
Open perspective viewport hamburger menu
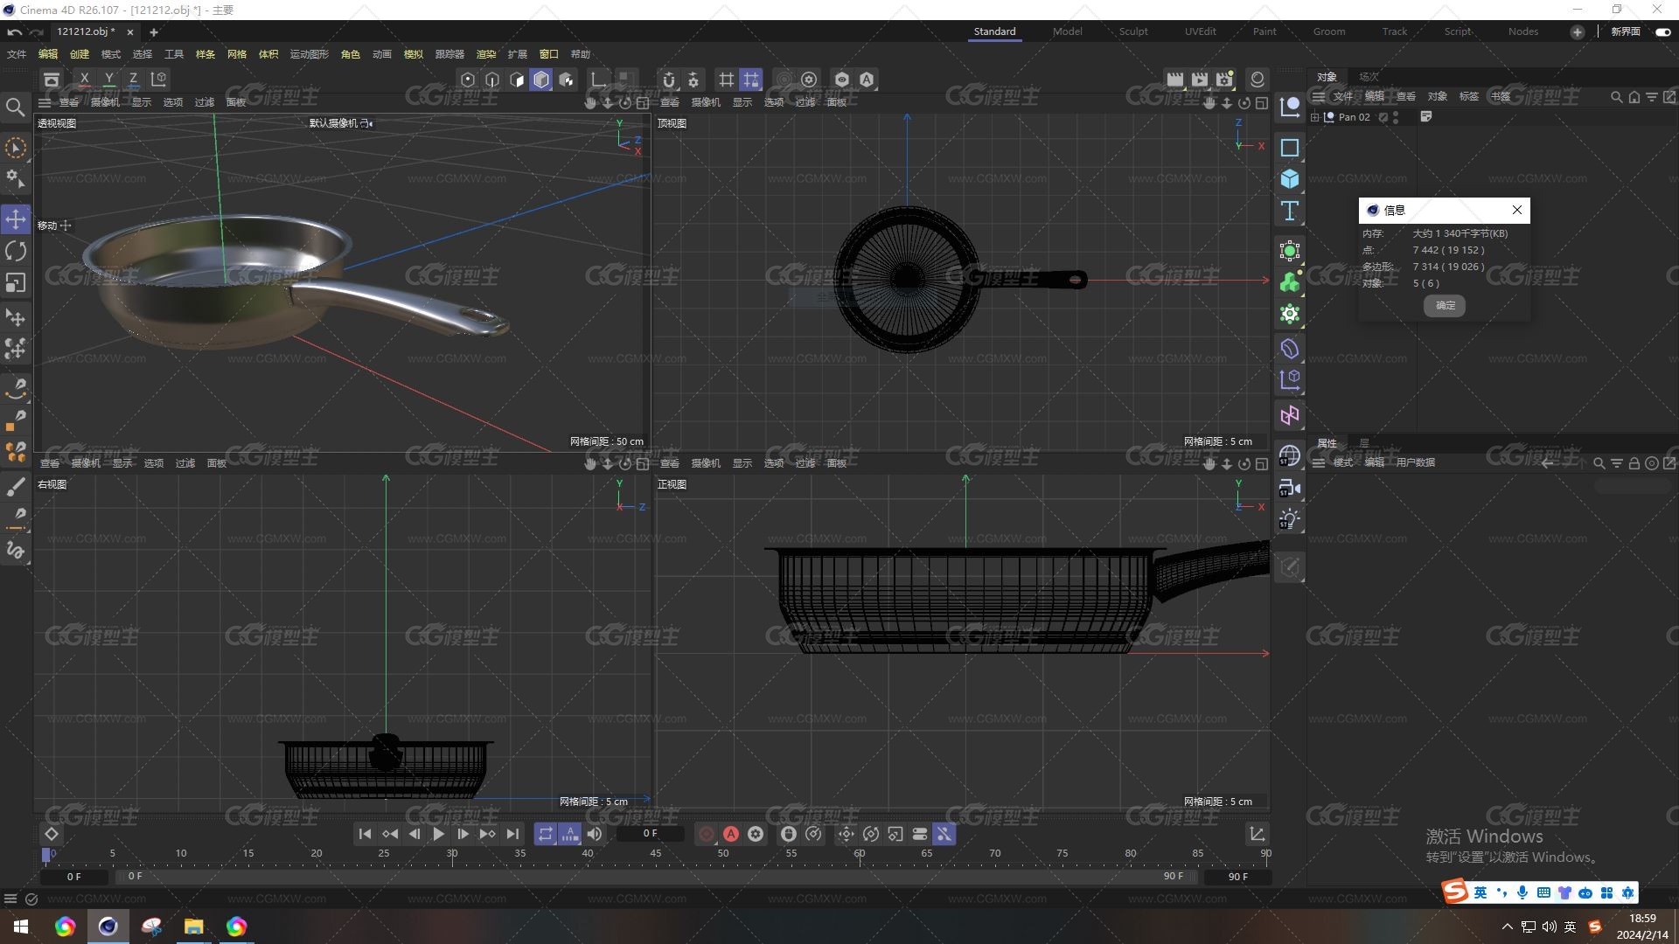tap(45, 102)
